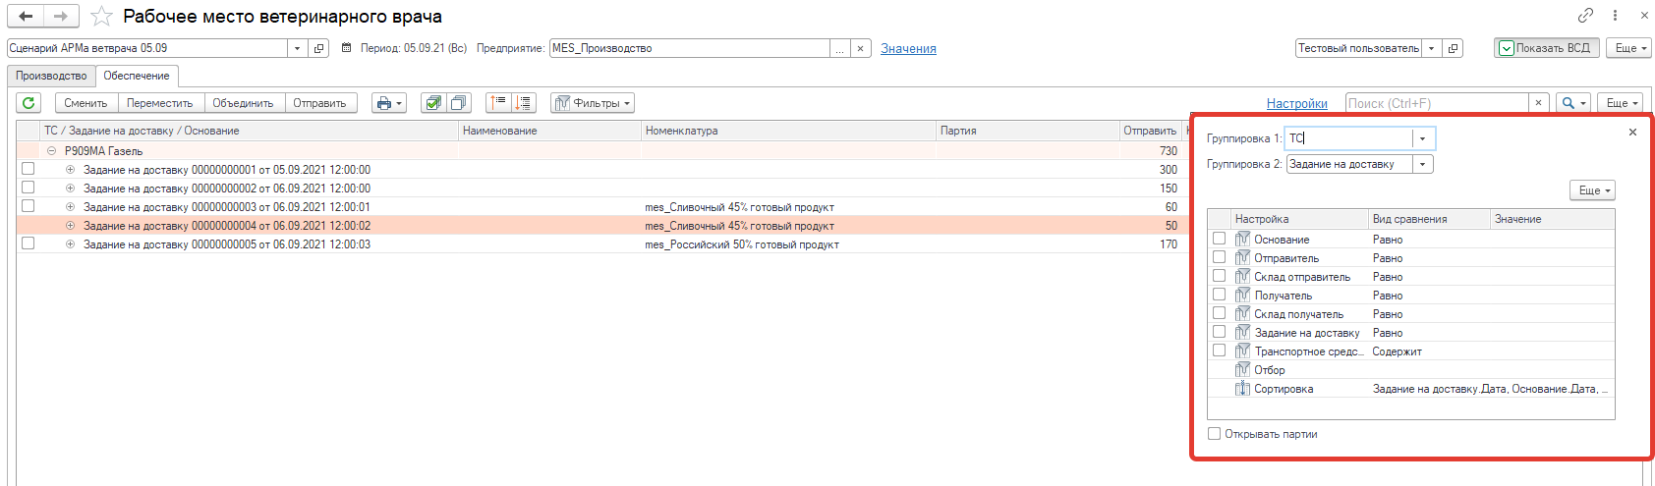Open the printer icon menu
Viewport: 1655px width, 486px height.
tap(389, 103)
